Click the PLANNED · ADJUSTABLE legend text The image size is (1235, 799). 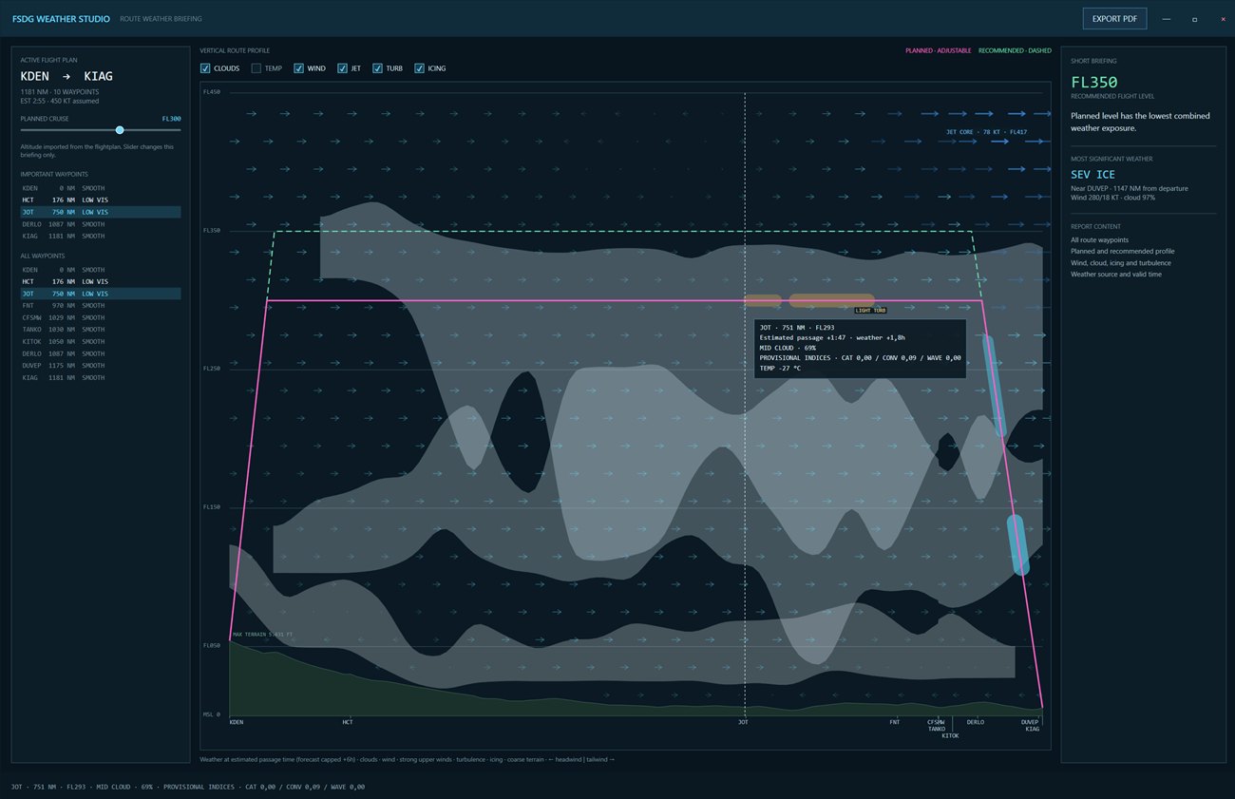(938, 50)
